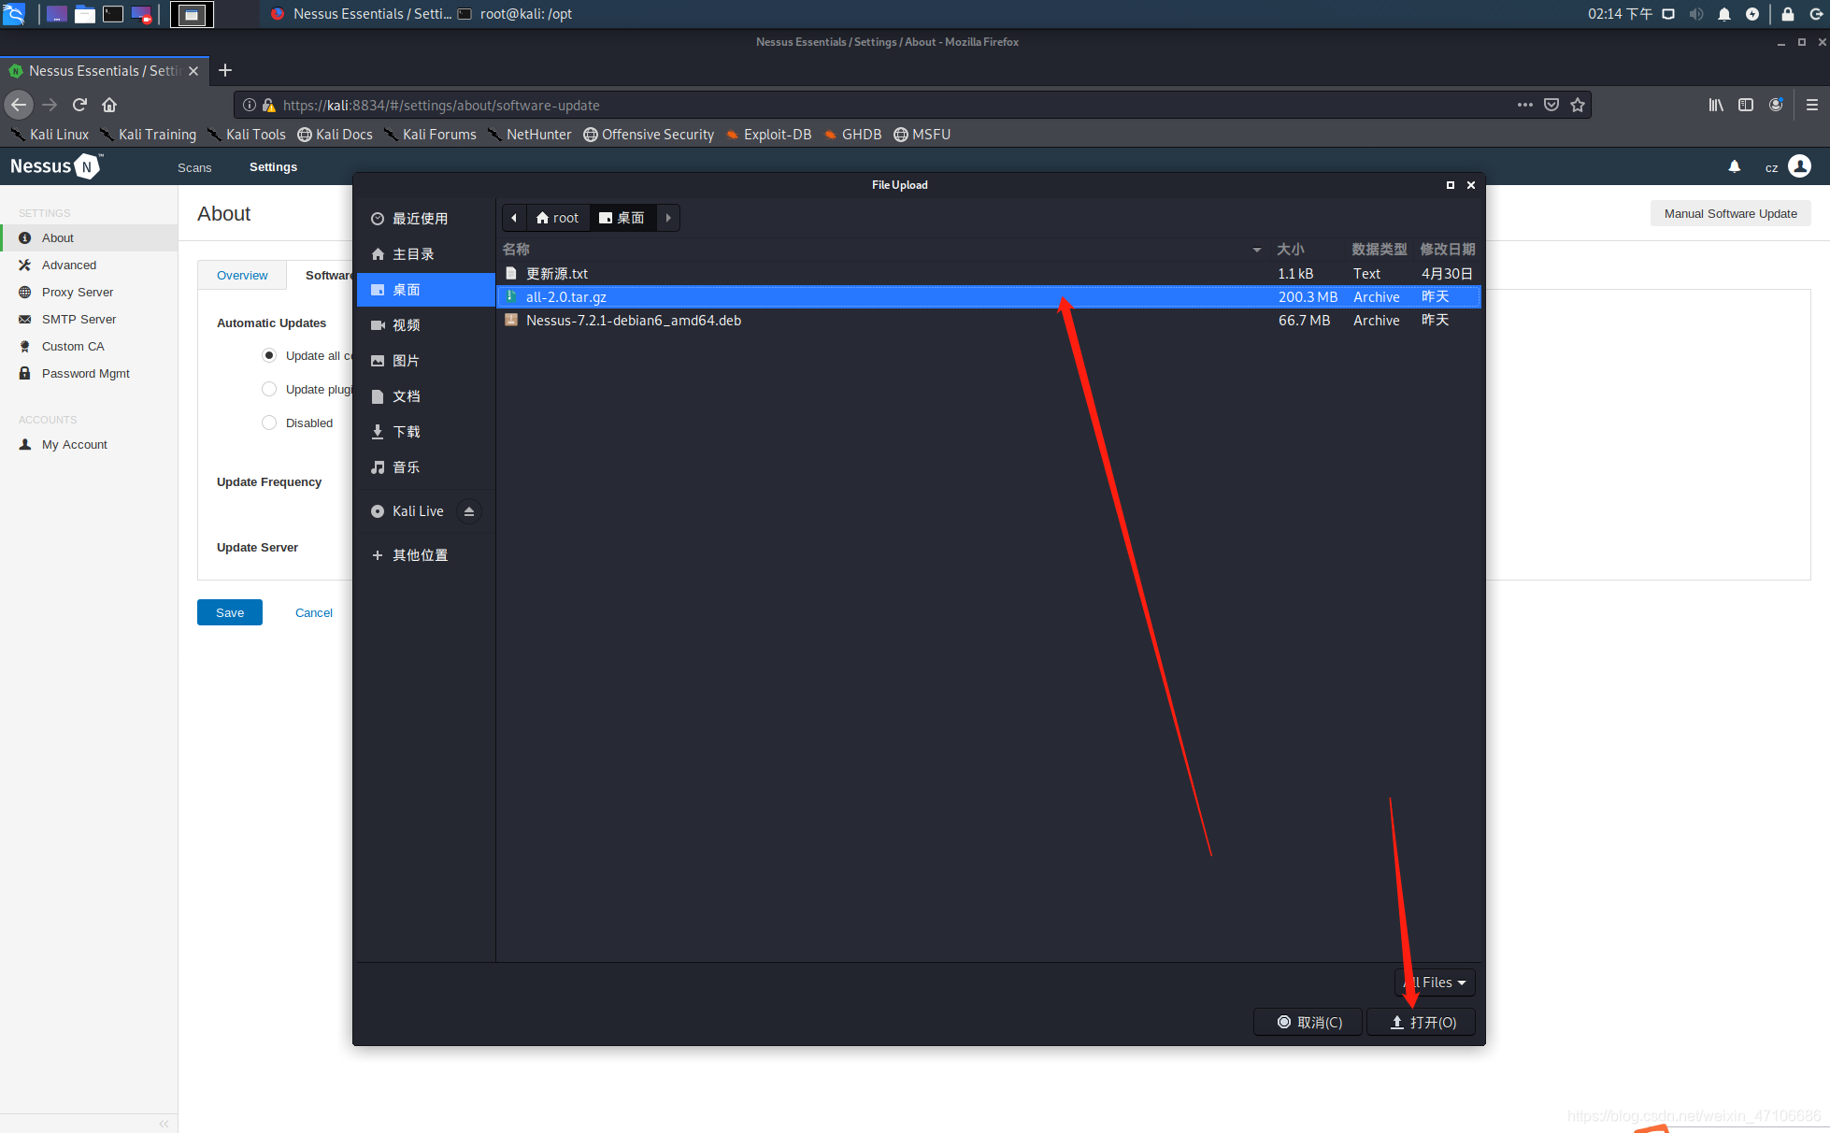
Task: Click the Nessus notifications bell icon
Action: point(1734,166)
